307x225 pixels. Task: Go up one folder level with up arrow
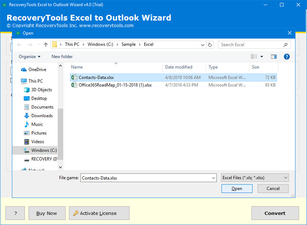pyautogui.click(x=45, y=45)
